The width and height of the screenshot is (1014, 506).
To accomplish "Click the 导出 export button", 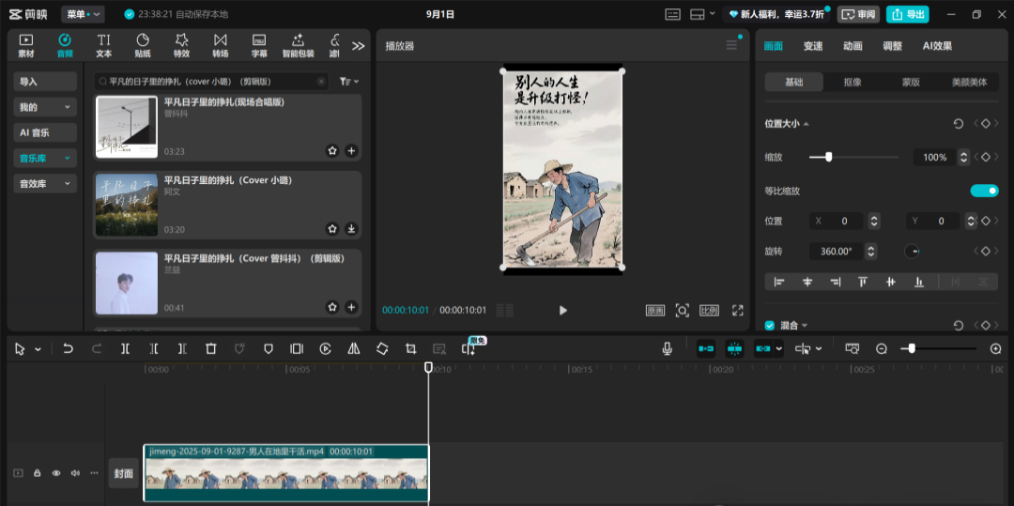I will 907,14.
